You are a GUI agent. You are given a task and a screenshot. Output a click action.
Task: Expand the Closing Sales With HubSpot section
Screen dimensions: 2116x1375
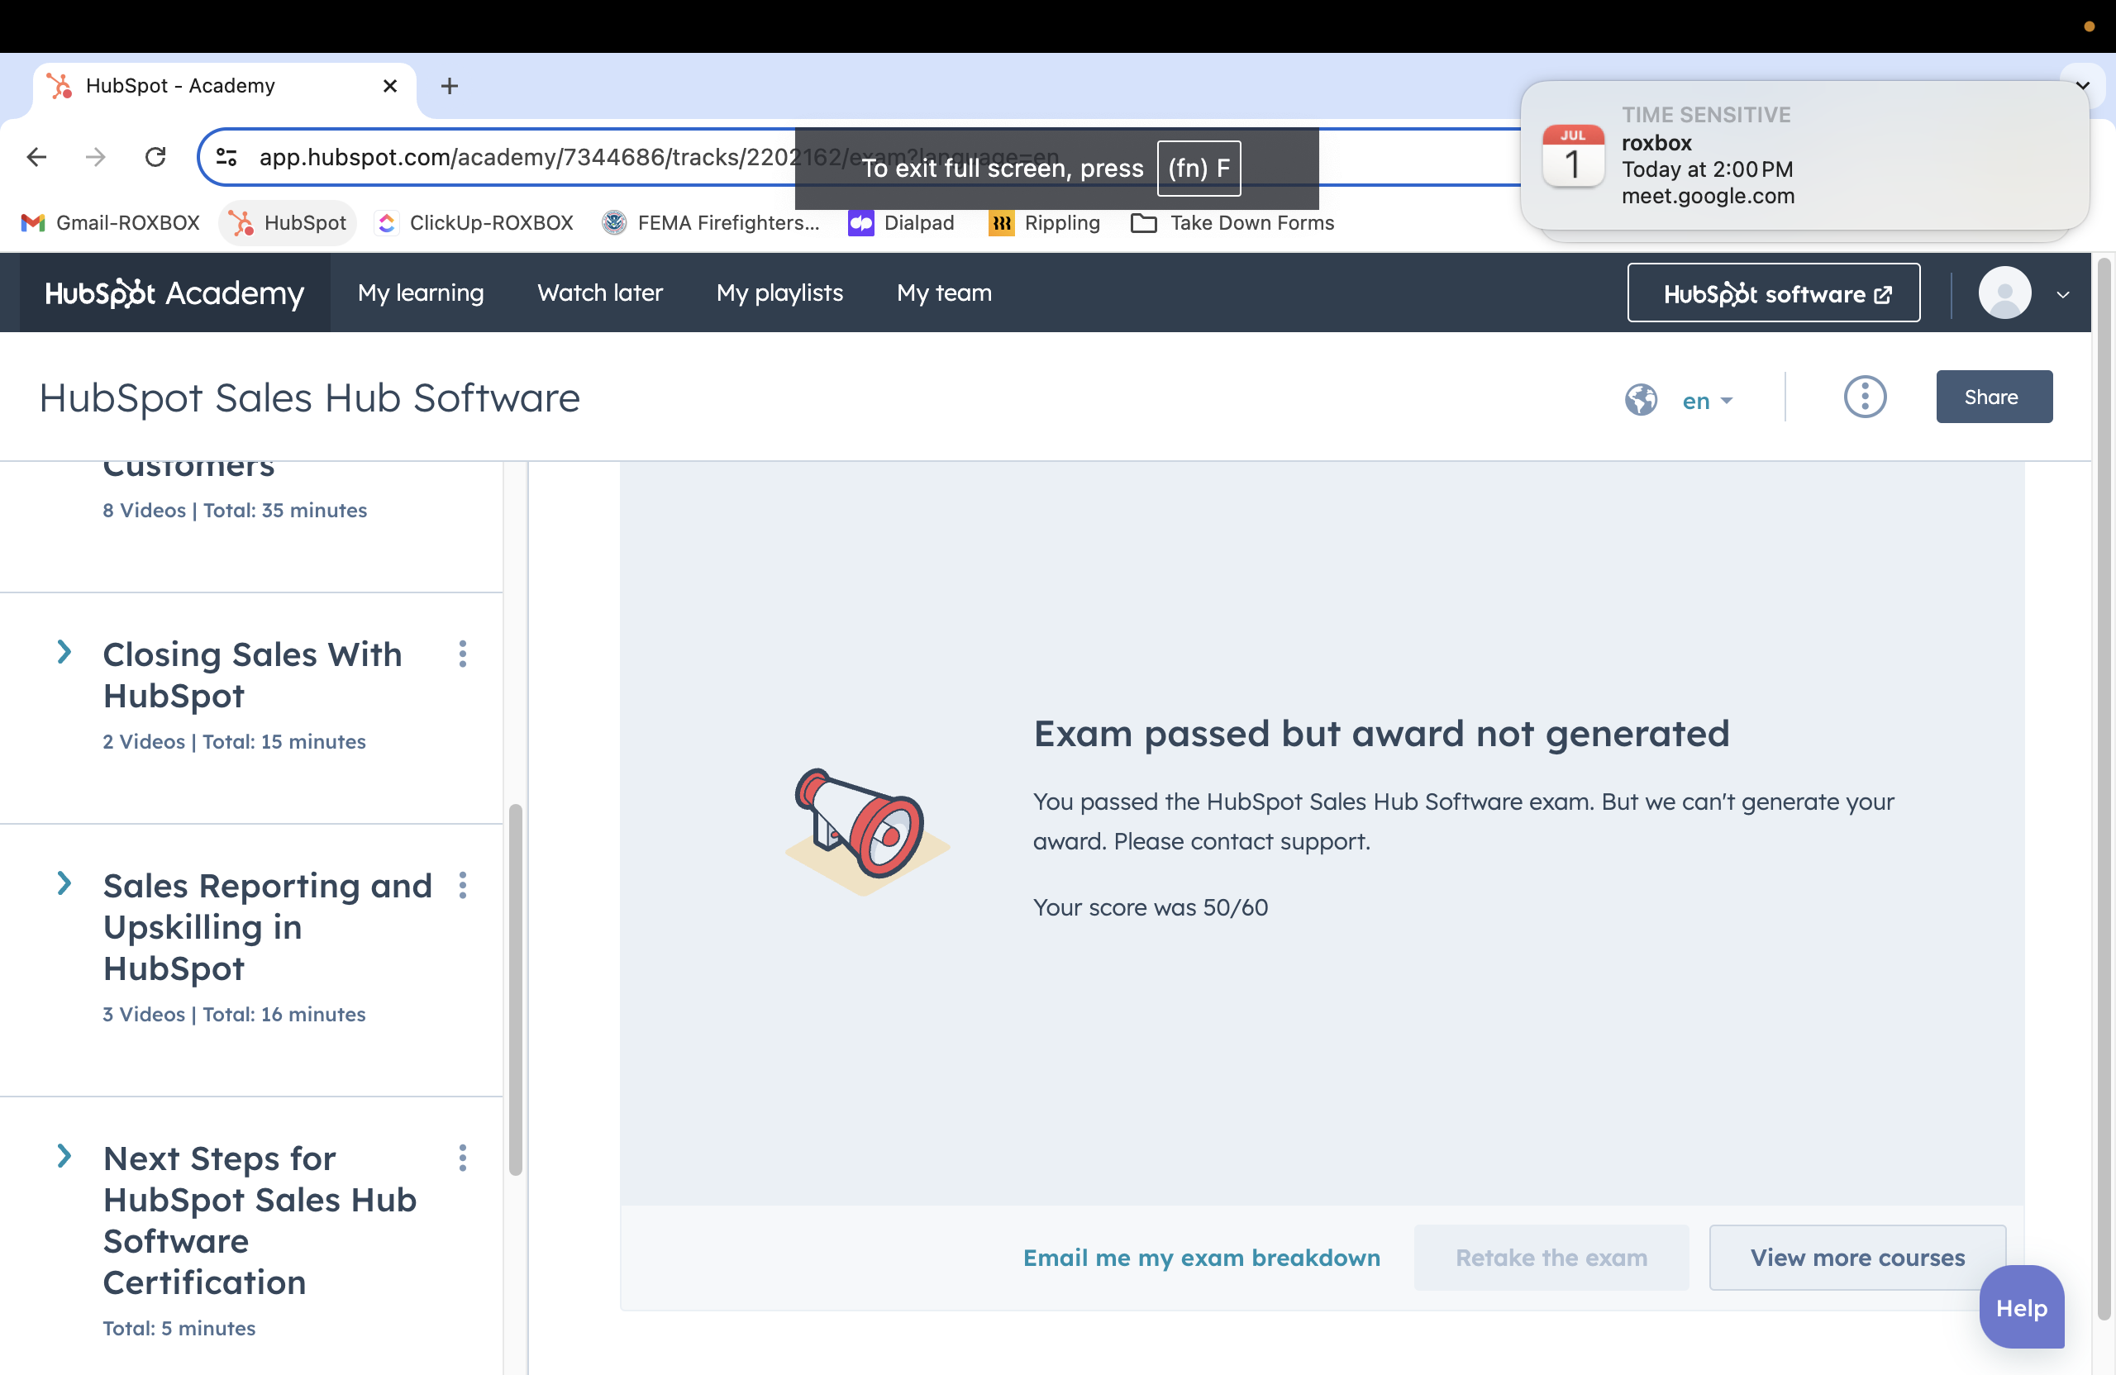[x=65, y=654]
